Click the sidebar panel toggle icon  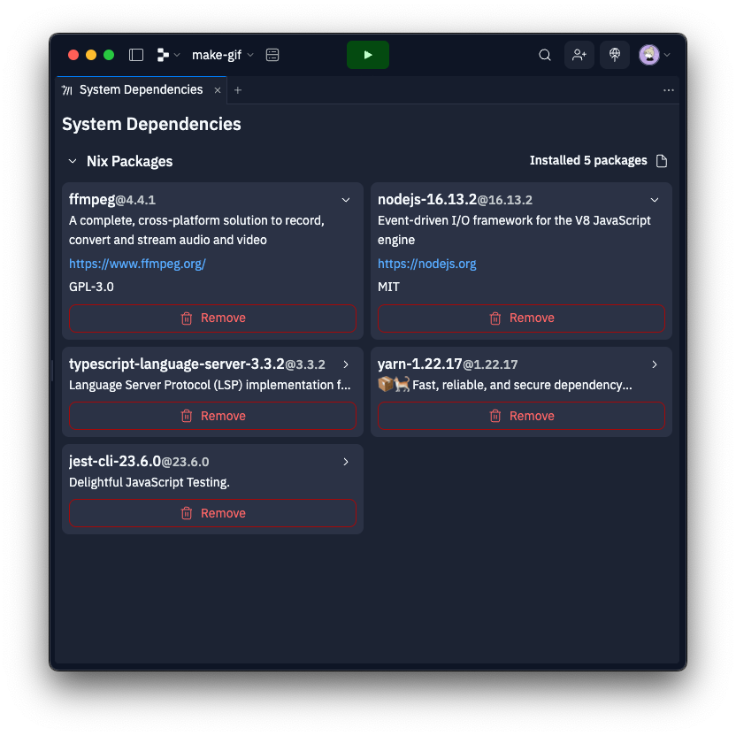135,54
